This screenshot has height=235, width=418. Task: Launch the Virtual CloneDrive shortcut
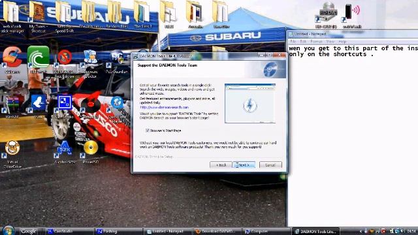tap(12, 154)
